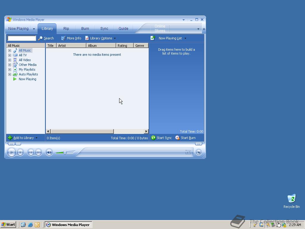
Task: Click the Windows Media Player title logo
Action: coord(9,19)
